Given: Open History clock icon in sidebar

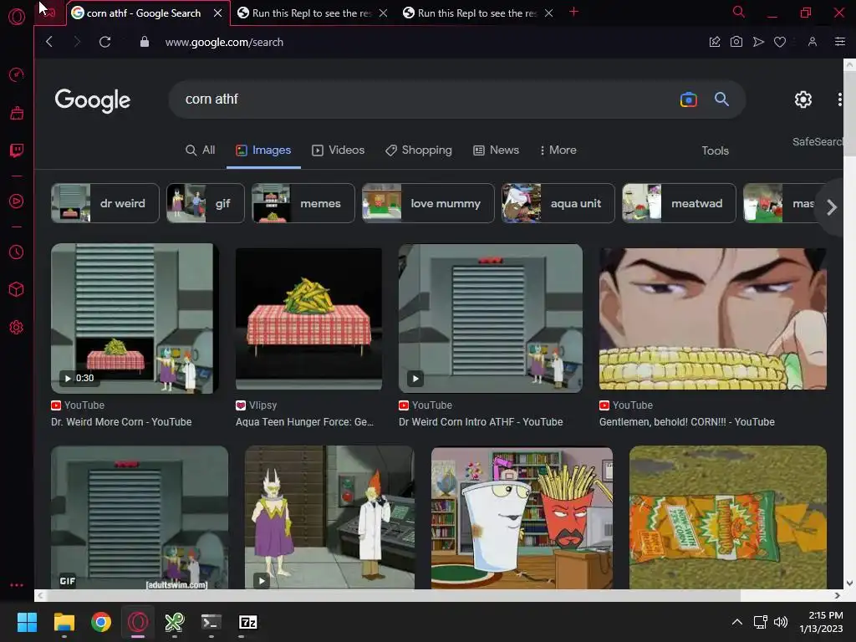Looking at the screenshot, I should pyautogui.click(x=17, y=252).
